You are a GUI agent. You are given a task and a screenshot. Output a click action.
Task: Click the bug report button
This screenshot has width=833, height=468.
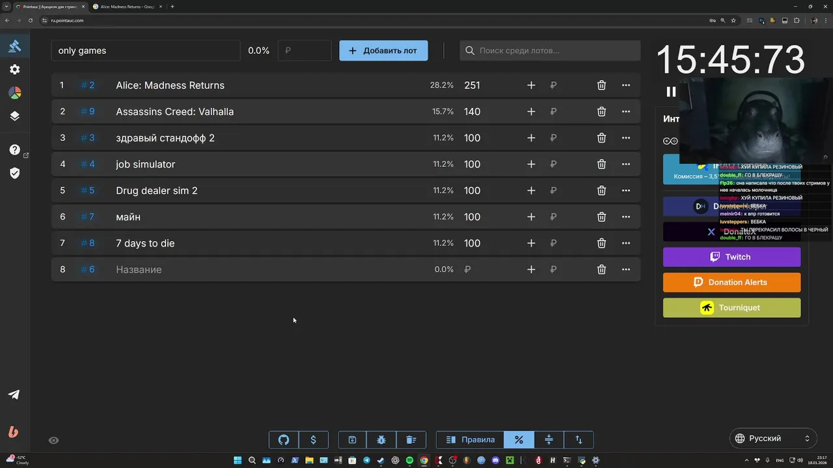coord(381,439)
